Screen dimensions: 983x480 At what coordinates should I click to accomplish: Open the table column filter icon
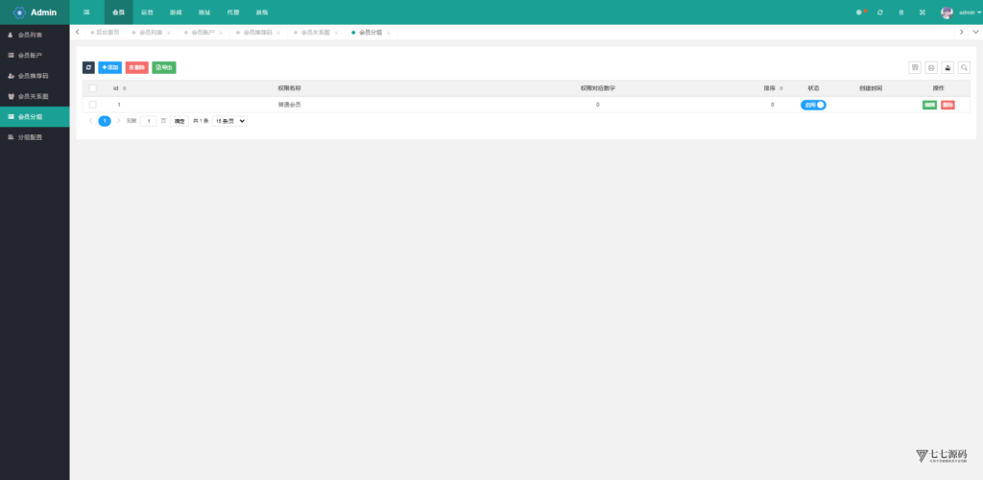coord(915,67)
